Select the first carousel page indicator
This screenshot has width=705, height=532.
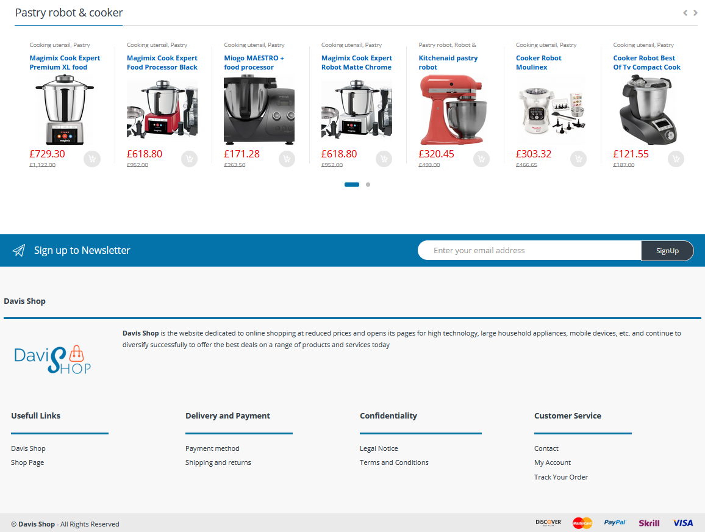point(352,184)
